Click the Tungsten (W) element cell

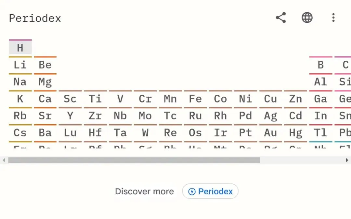[x=145, y=133]
